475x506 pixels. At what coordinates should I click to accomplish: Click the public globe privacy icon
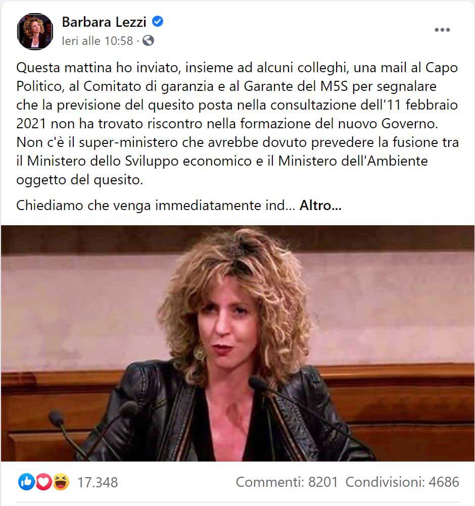tap(148, 41)
